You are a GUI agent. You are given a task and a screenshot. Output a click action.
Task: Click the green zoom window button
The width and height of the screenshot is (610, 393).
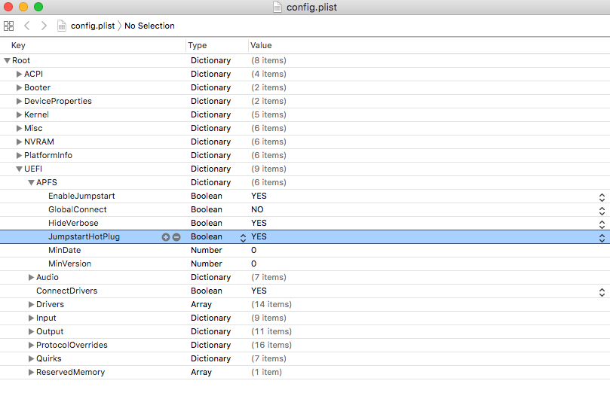pyautogui.click(x=38, y=7)
